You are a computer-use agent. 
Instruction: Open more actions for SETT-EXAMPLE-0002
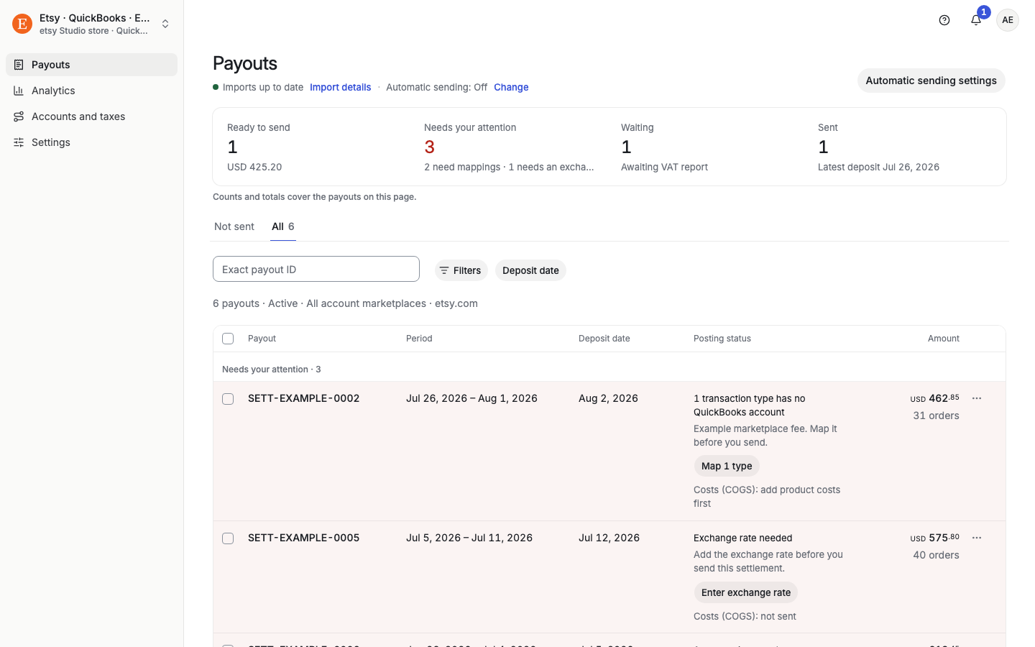977,398
